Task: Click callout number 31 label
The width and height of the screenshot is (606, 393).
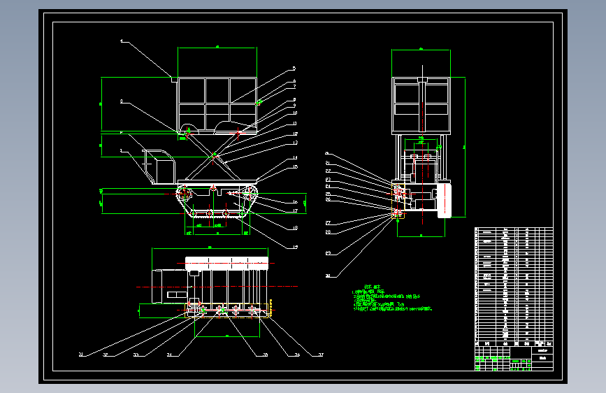Action: (81, 355)
